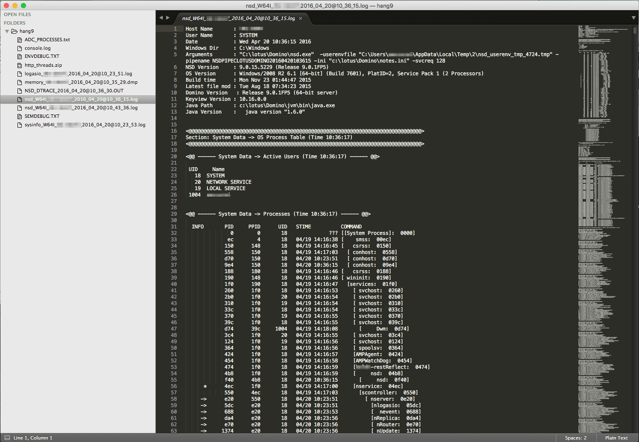Open ADC_PROCESSES.txt in sidebar
Viewport: 639px width, 442px height.
[x=47, y=40]
